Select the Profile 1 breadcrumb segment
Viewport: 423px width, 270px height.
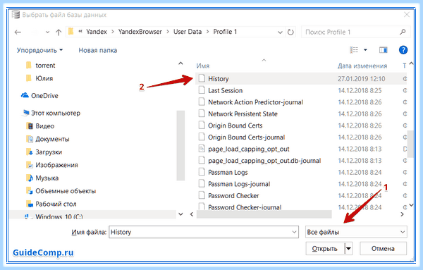(225, 32)
